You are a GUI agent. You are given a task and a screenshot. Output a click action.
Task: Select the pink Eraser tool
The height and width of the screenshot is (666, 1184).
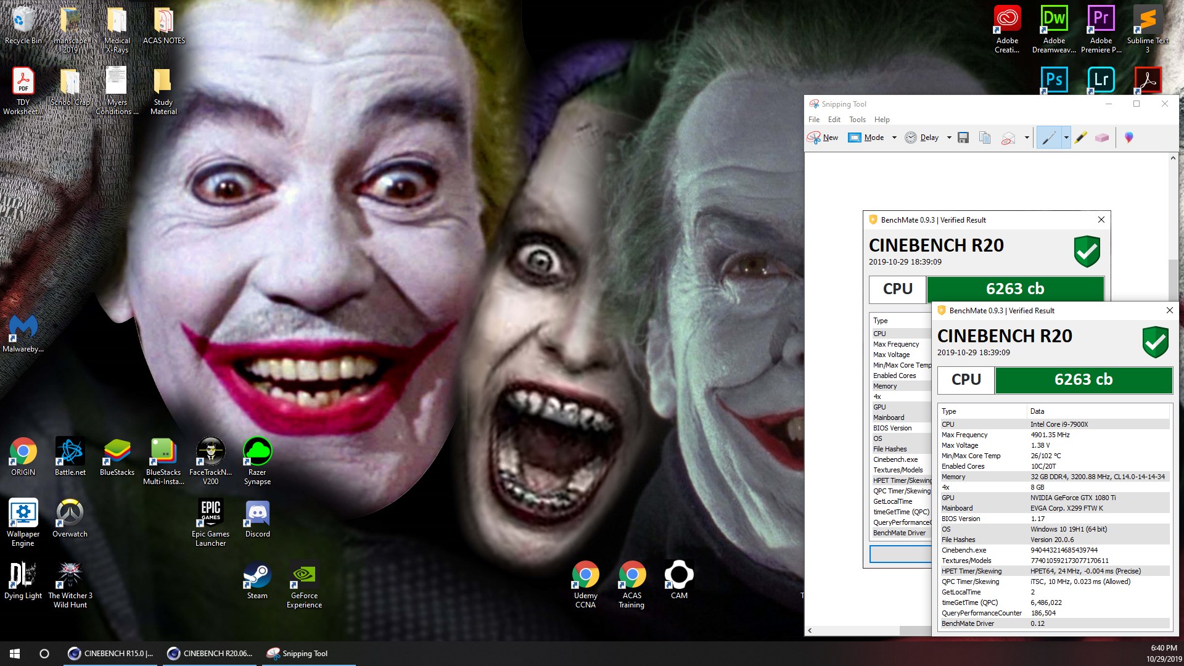pos(1102,138)
